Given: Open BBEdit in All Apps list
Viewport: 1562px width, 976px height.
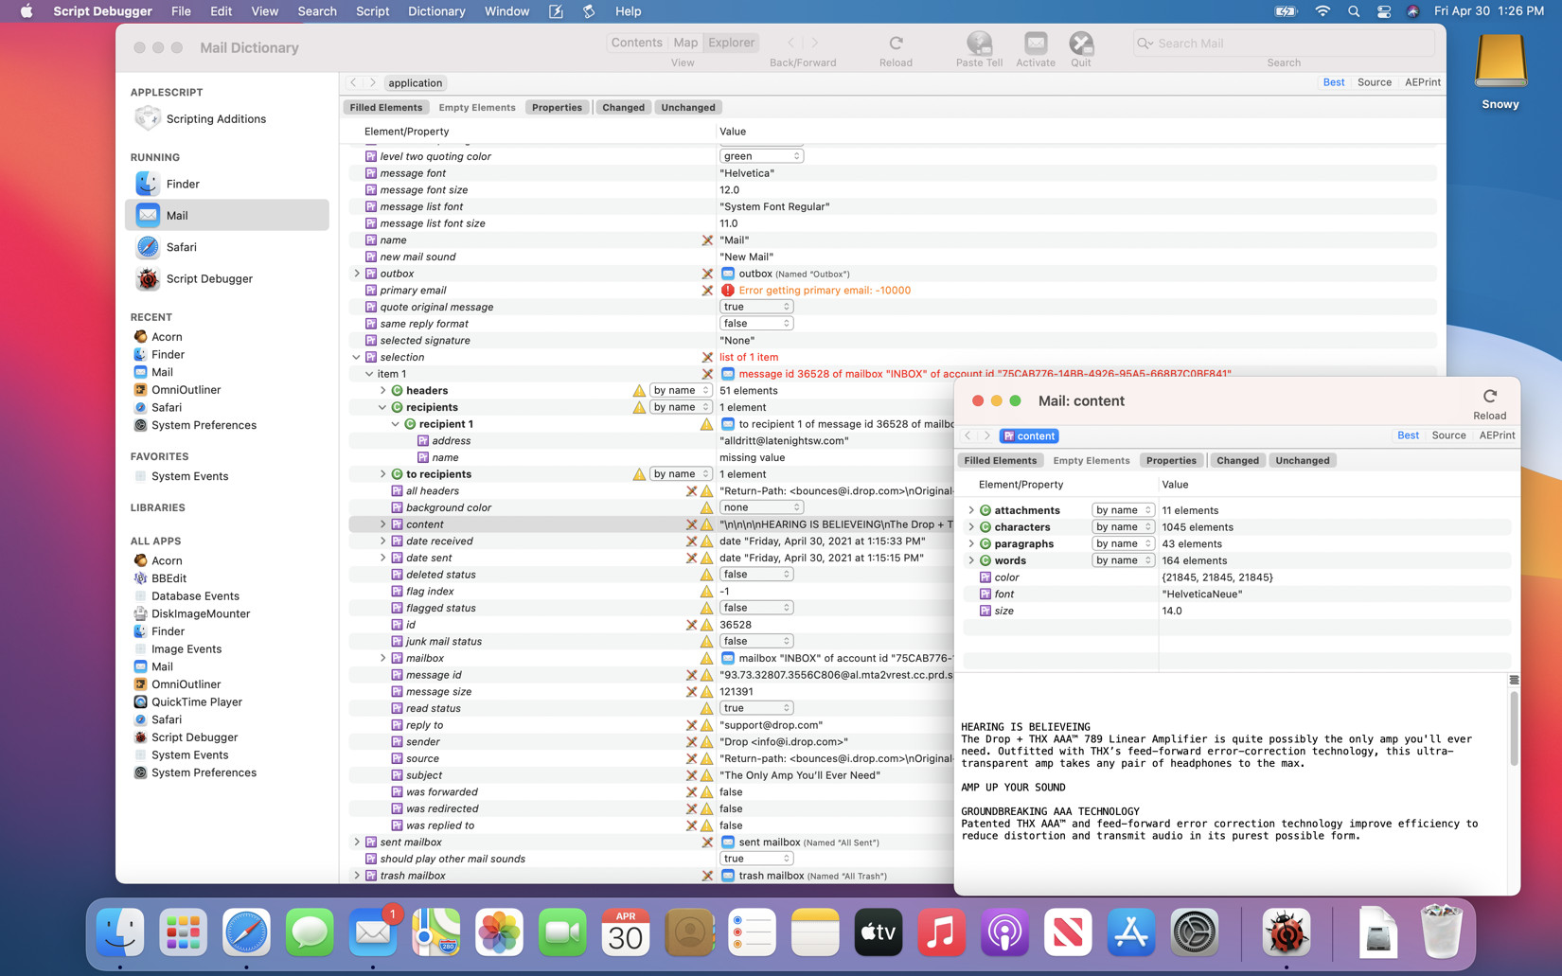Looking at the screenshot, I should [169, 578].
